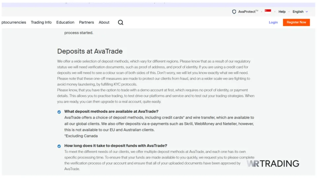Click paragraph starting 'We offer a wide selection'
The image size is (317, 178).
point(154,73)
